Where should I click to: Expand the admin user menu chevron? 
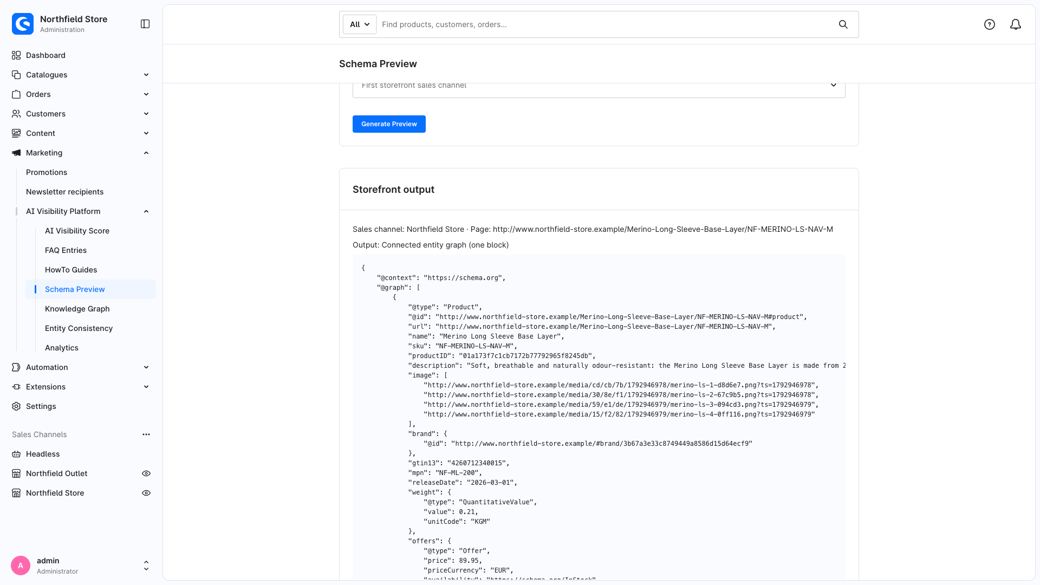tap(146, 565)
